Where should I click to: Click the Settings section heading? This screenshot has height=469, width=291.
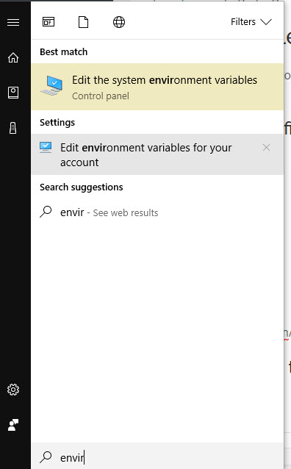[x=57, y=123]
